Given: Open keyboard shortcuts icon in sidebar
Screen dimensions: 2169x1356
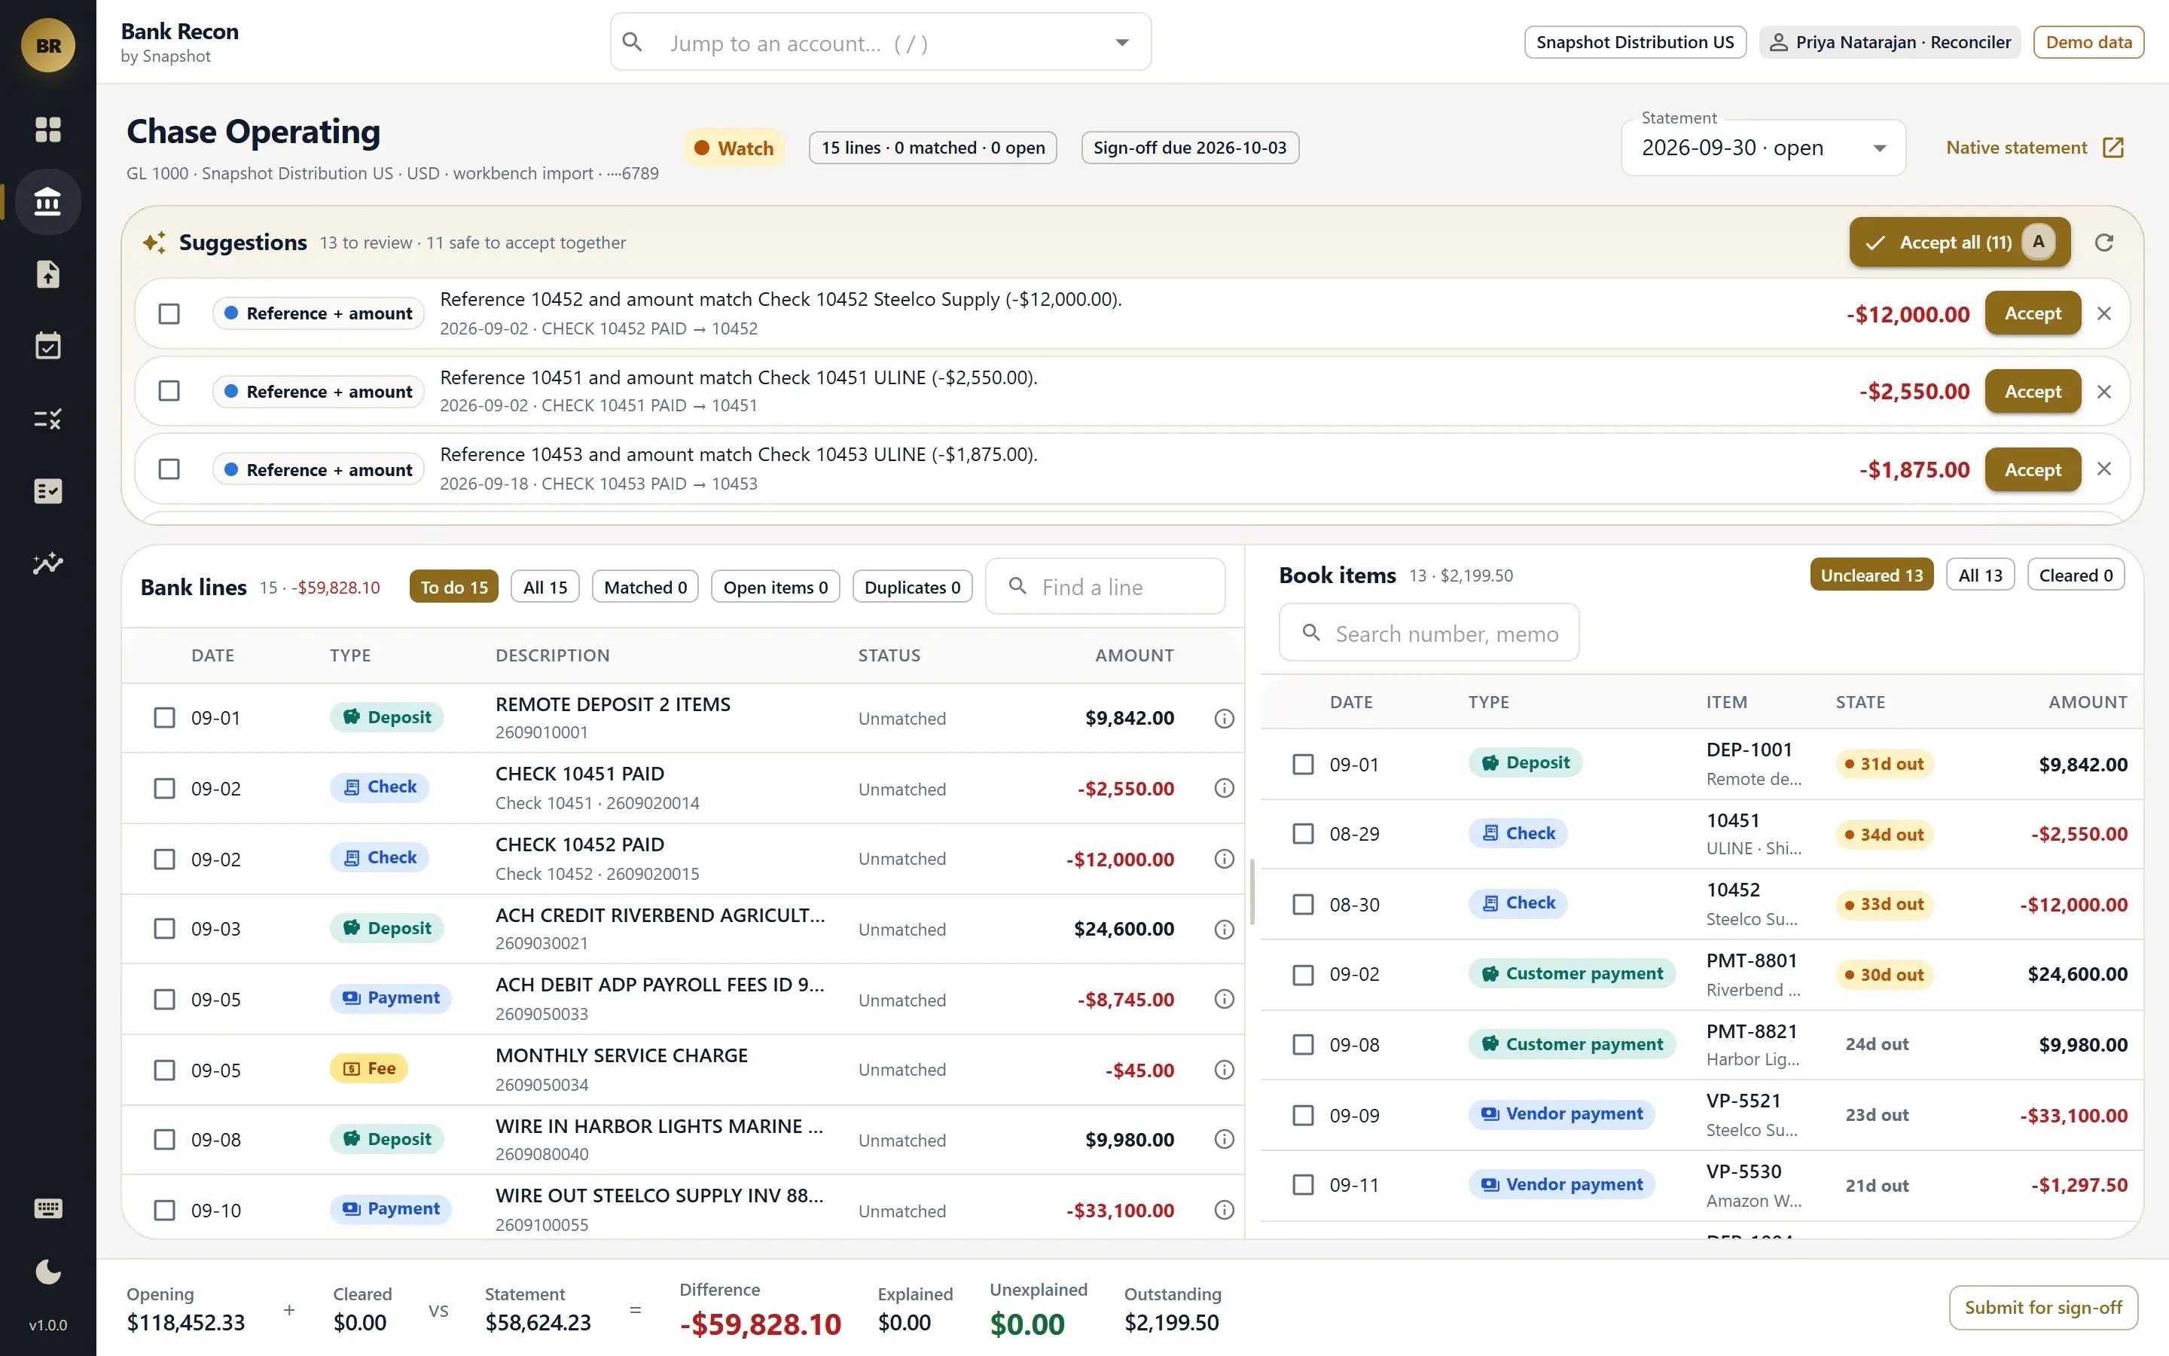Looking at the screenshot, I should pyautogui.click(x=47, y=1209).
